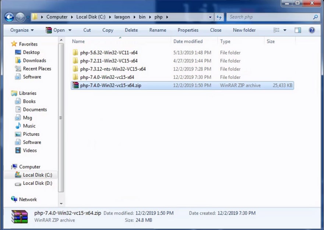Open Help with the question mark icon
This screenshot has height=230, width=324.
click(x=312, y=30)
